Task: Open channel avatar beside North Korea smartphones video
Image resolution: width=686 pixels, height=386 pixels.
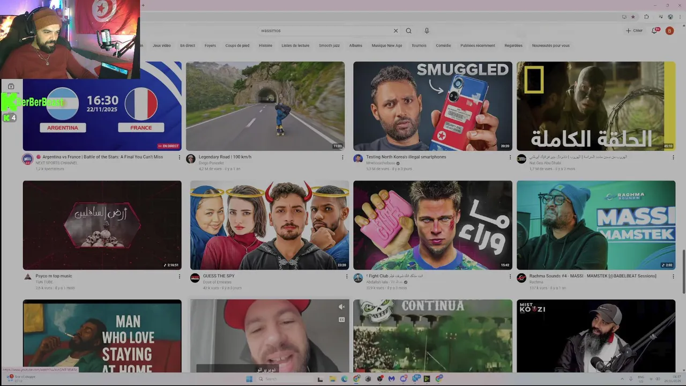Action: click(358, 159)
